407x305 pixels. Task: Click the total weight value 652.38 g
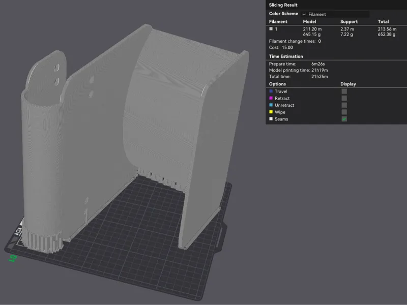(x=387, y=34)
